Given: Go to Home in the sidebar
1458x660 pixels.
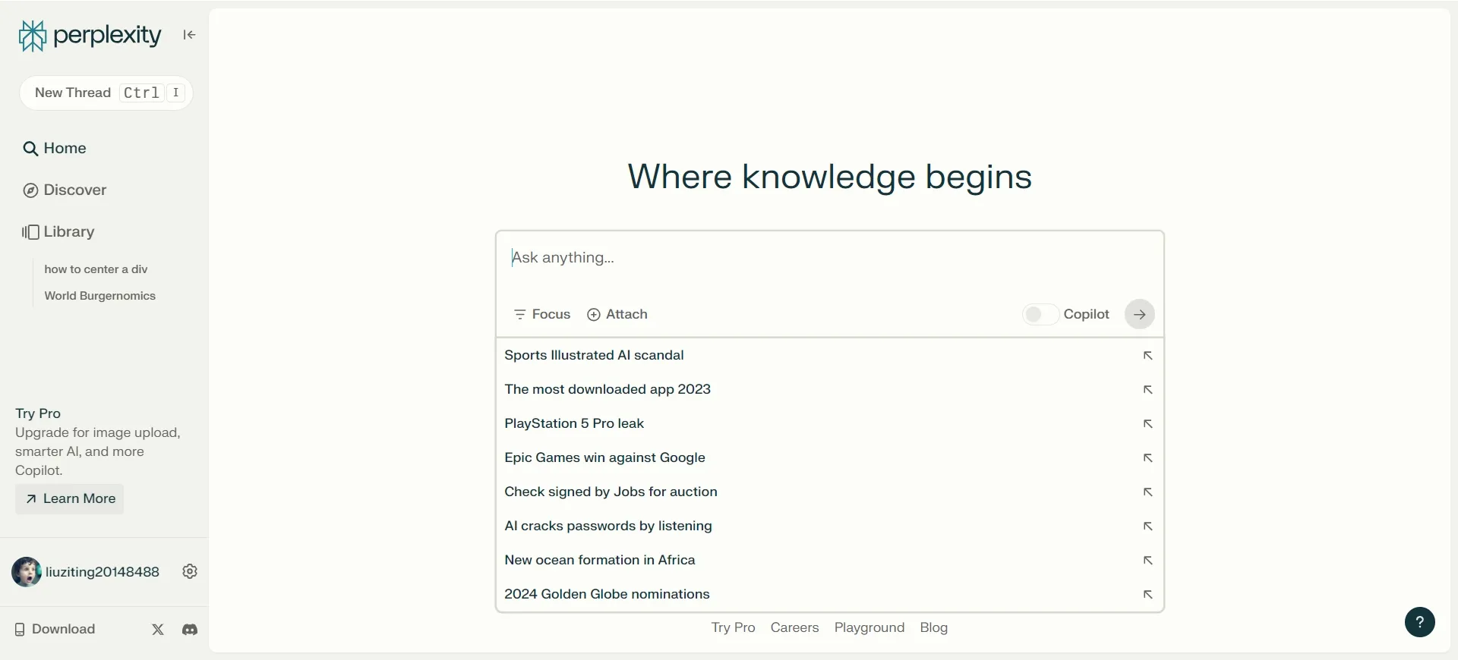Looking at the screenshot, I should pyautogui.click(x=55, y=149).
